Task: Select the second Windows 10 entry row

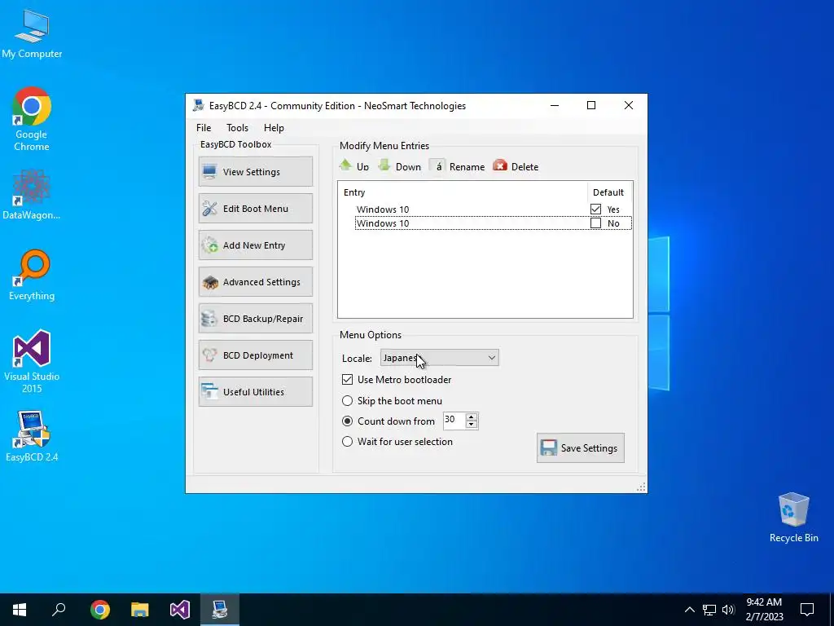Action: click(493, 223)
